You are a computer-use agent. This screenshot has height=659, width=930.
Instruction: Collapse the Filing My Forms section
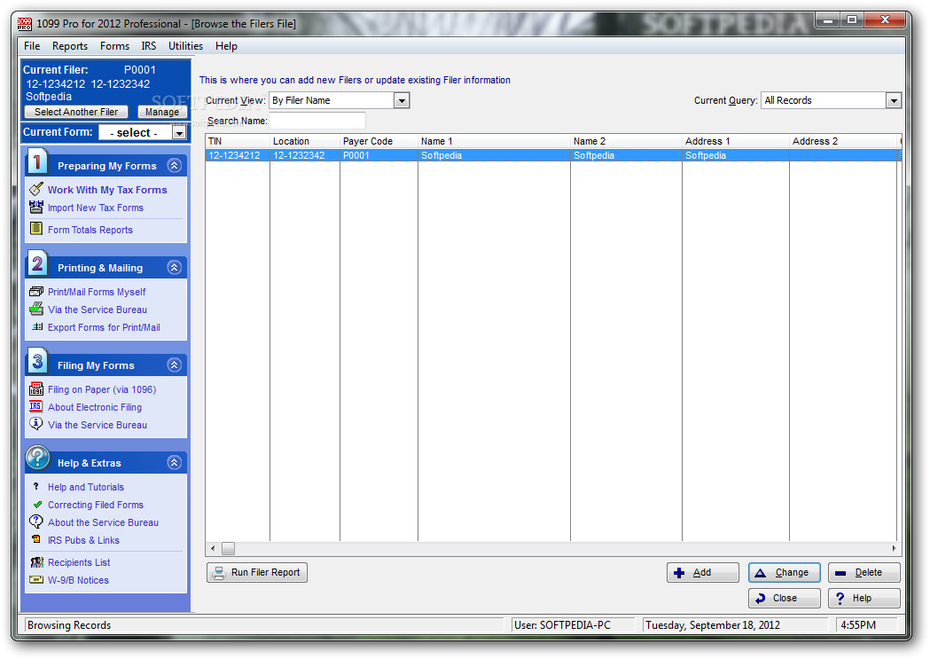click(175, 365)
